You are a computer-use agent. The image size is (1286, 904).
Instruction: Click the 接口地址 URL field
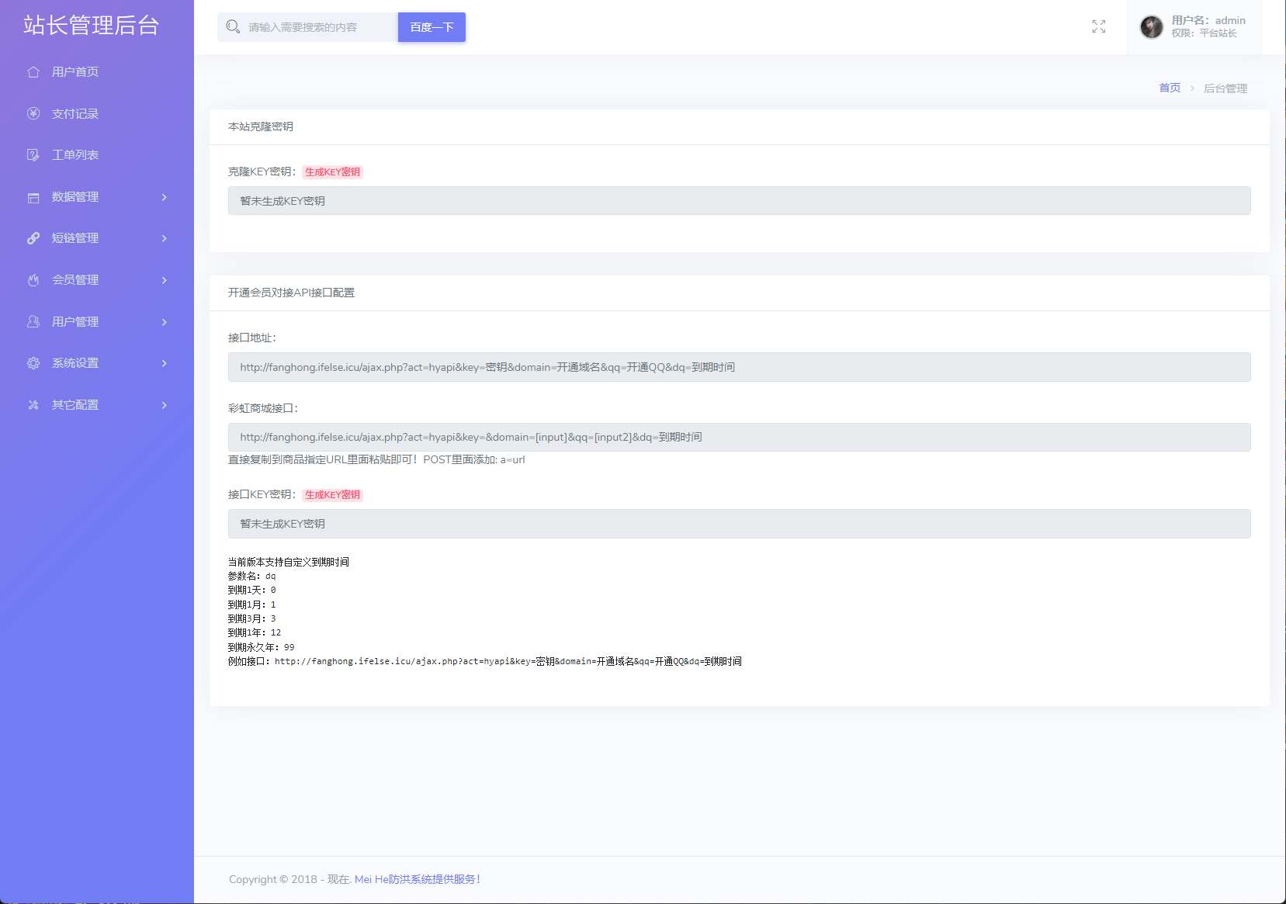pyautogui.click(x=738, y=367)
